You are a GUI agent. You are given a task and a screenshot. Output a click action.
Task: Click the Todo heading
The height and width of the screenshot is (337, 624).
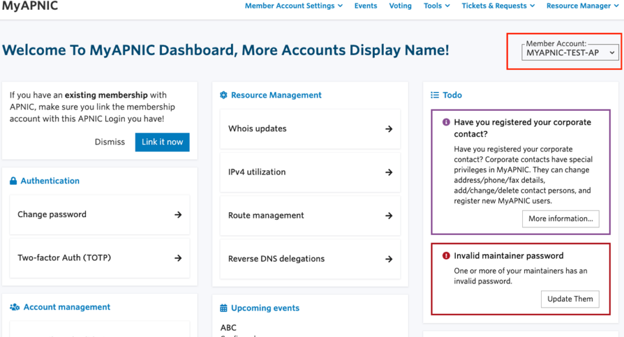coord(452,95)
